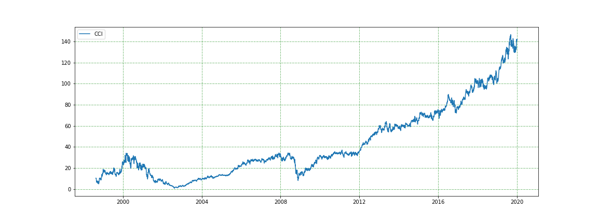Click the 2000 x-axis tick label
The height and width of the screenshot is (224, 598).
click(123, 203)
